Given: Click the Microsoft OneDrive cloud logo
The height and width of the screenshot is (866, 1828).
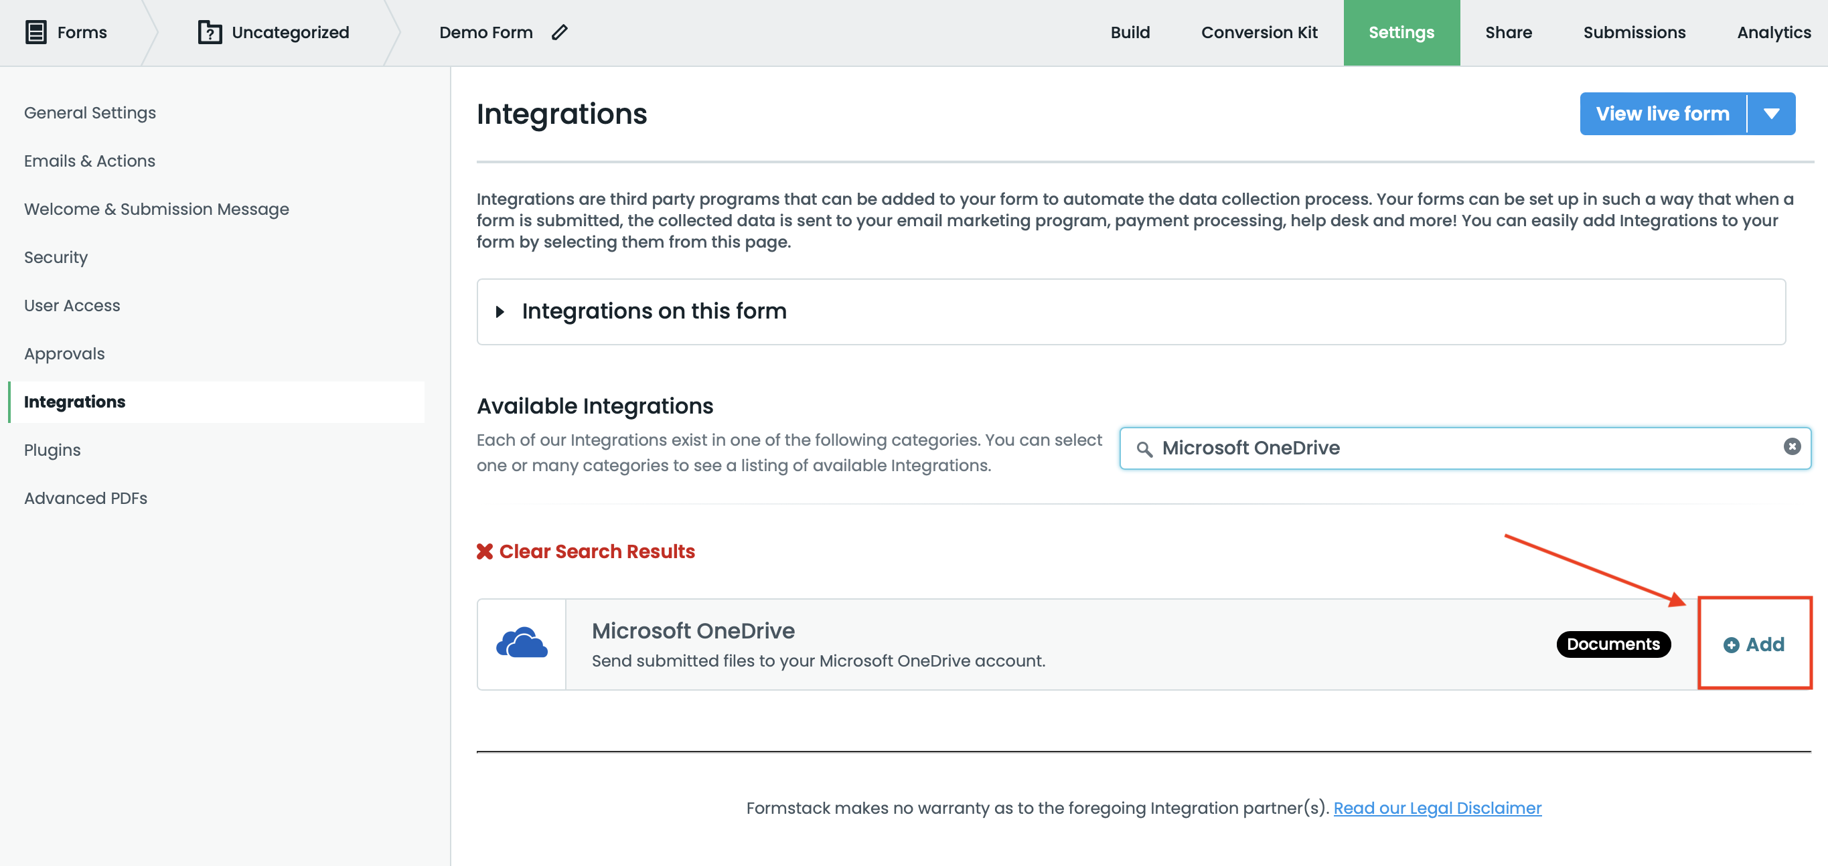Looking at the screenshot, I should tap(522, 643).
